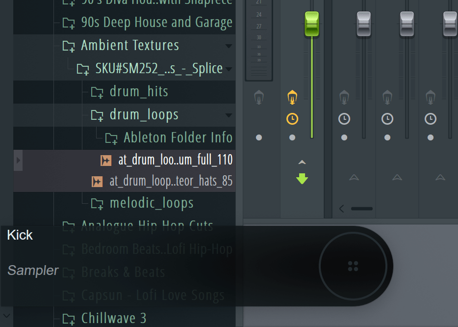This screenshot has height=327, width=458.
Task: Toggle the leftmost dim phase invert icon
Action: coord(259,98)
